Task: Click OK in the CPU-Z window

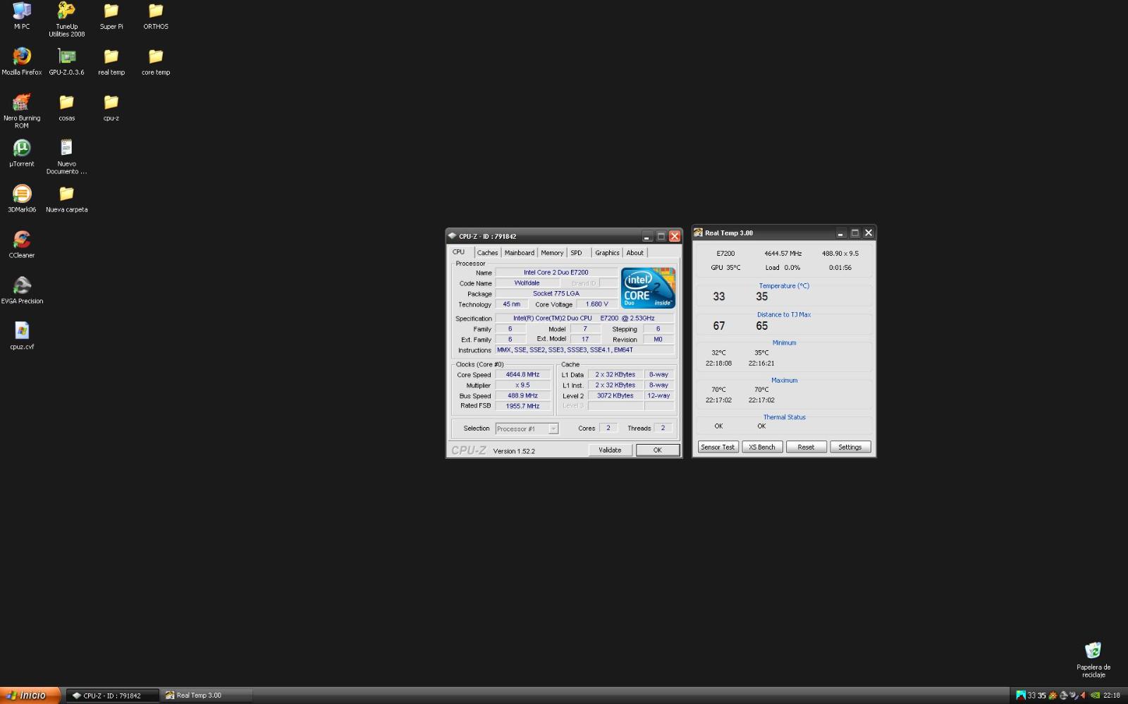Action: (658, 450)
